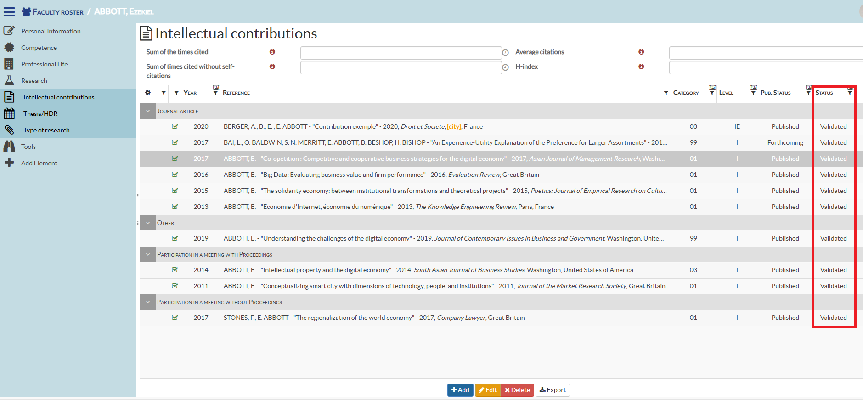Click the Export button

(x=553, y=390)
